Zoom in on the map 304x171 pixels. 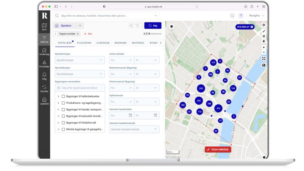click(x=264, y=47)
